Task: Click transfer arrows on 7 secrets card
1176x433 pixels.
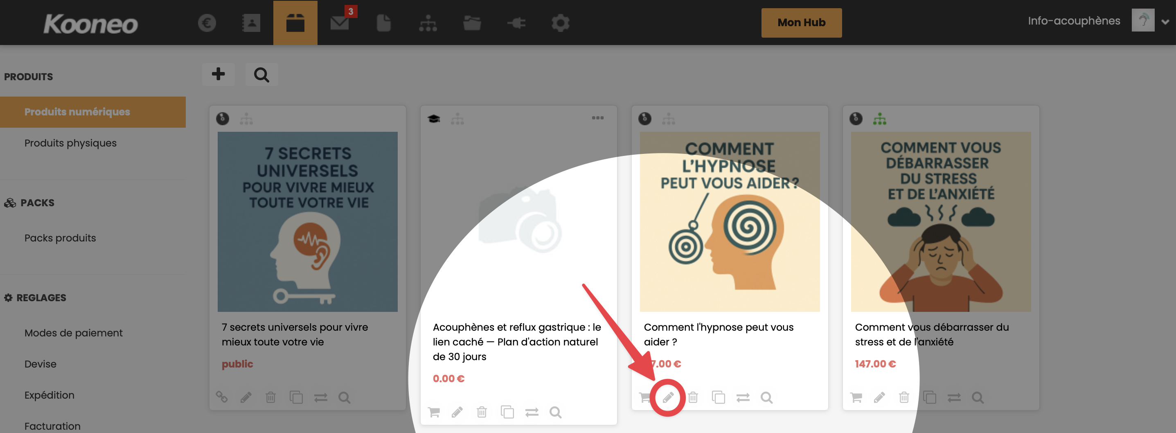Action: click(x=320, y=398)
